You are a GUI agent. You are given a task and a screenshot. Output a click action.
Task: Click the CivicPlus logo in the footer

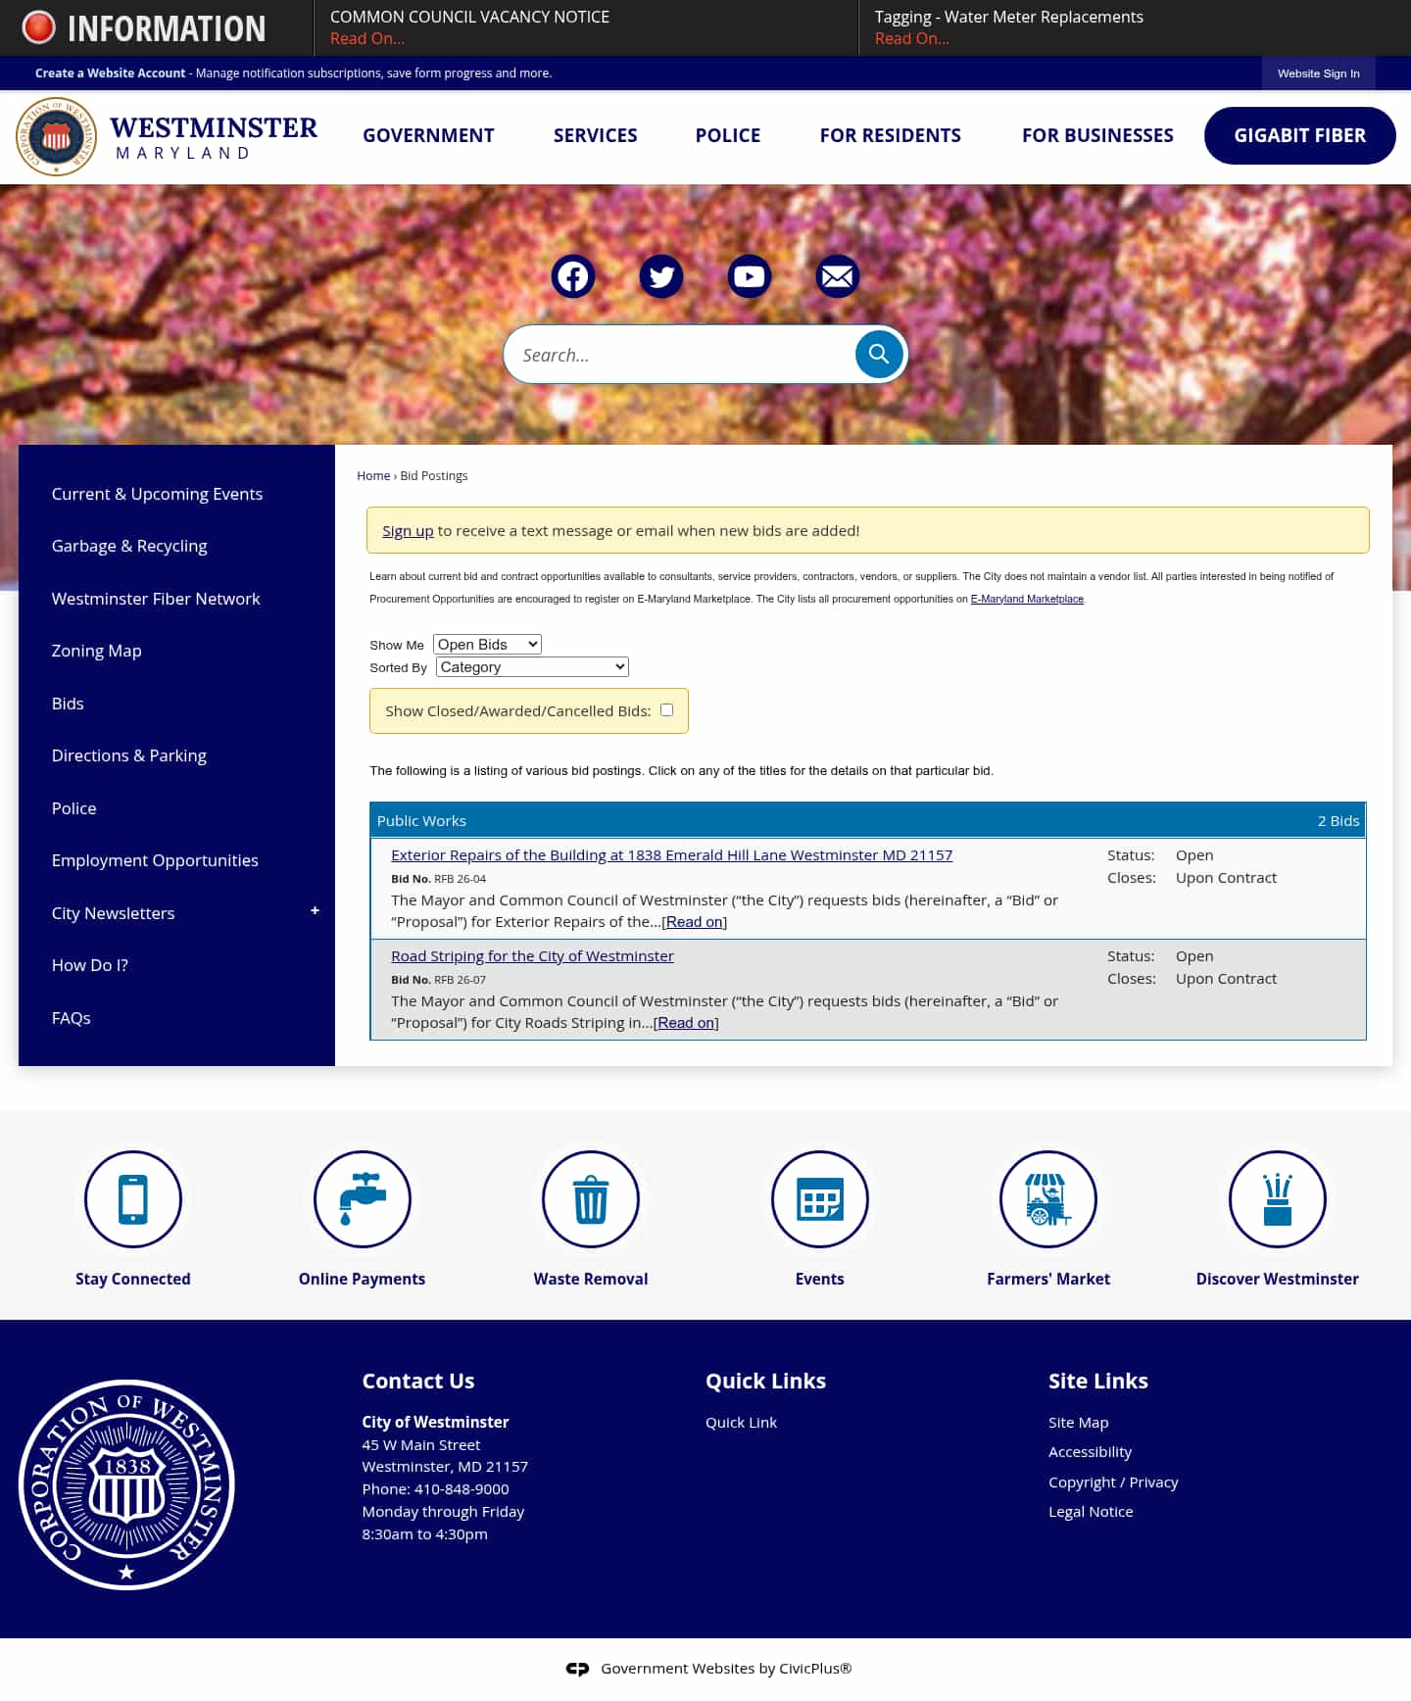pyautogui.click(x=577, y=1669)
